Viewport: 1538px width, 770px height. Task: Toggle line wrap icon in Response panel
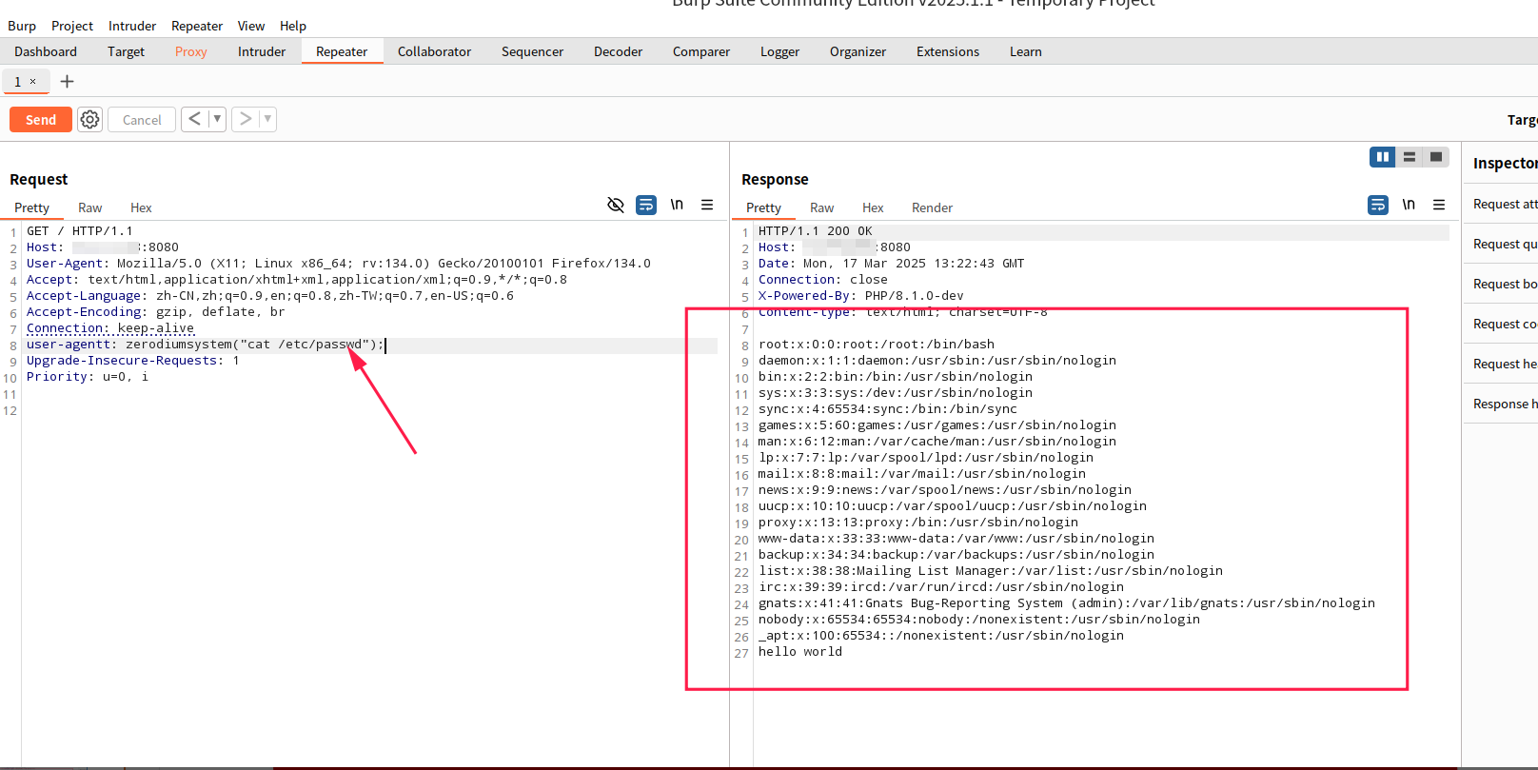[1378, 205]
